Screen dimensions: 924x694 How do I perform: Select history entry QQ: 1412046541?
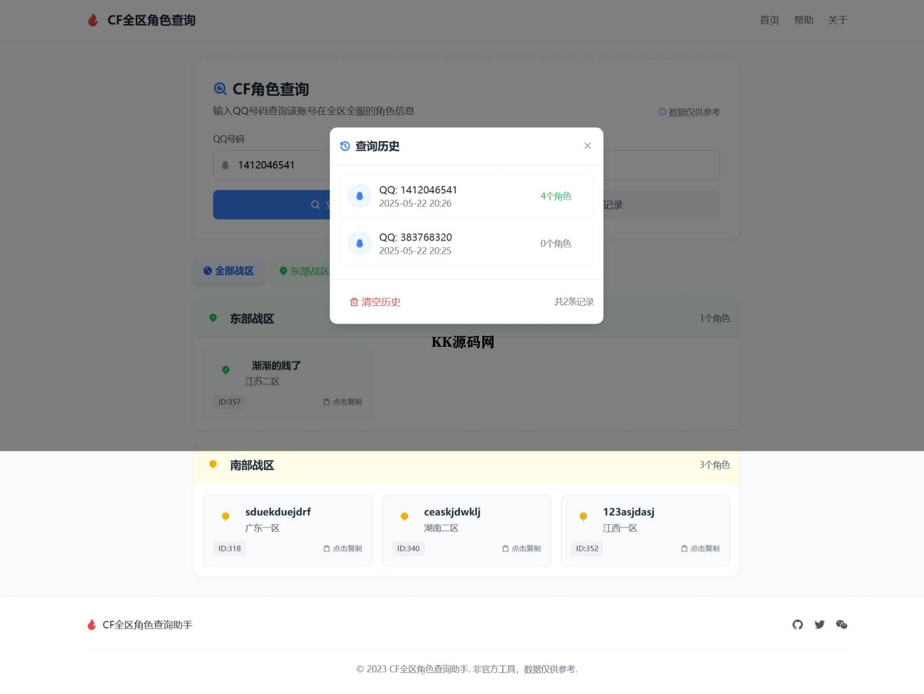(466, 196)
